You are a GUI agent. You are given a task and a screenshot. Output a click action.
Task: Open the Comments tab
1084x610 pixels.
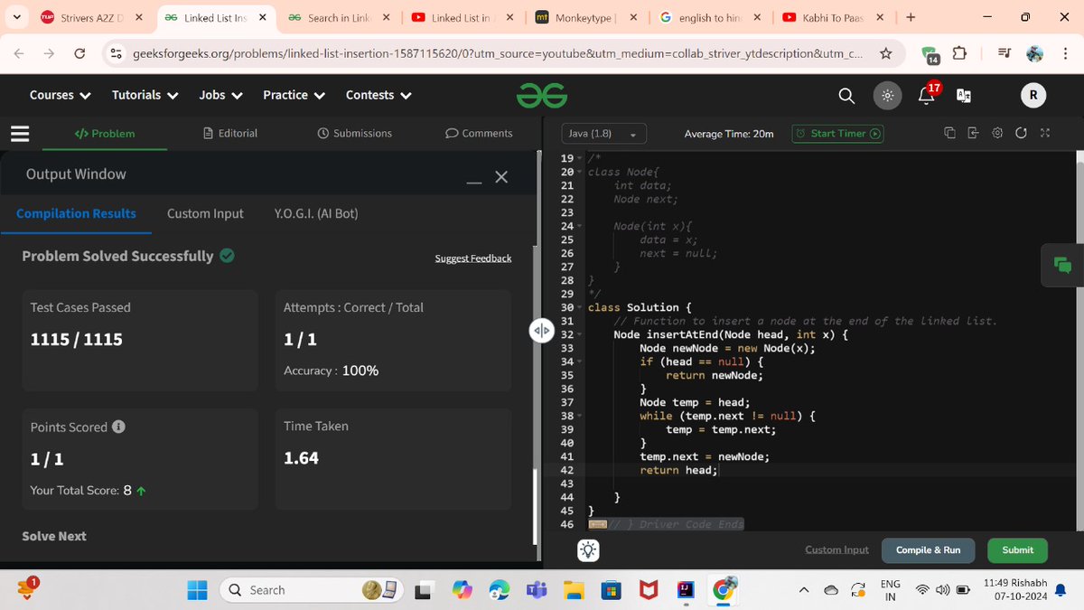(480, 134)
